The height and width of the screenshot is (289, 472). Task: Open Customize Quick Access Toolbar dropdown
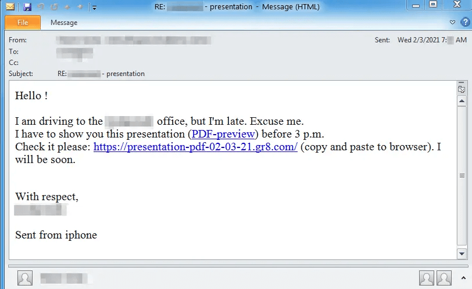coord(94,8)
